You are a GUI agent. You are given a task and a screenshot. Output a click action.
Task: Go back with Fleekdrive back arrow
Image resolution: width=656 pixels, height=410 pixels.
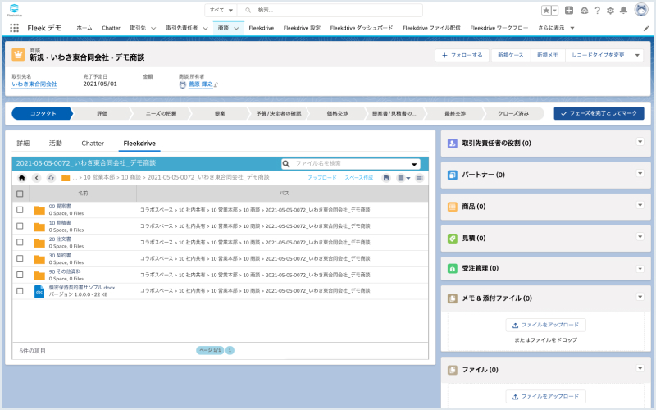37,178
